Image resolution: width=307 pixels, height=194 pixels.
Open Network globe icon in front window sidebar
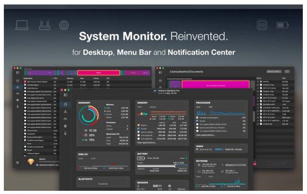point(65,126)
